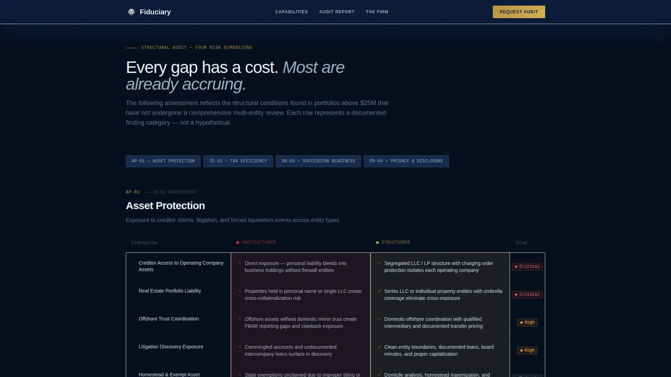Viewport: 671px width, 377px height.
Task: Click the red X beside Commingled accounts text
Action: [240, 347]
